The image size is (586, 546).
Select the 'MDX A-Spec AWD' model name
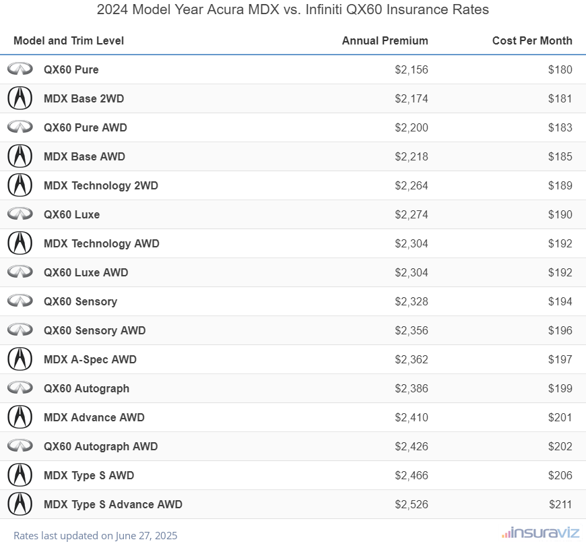pos(90,359)
